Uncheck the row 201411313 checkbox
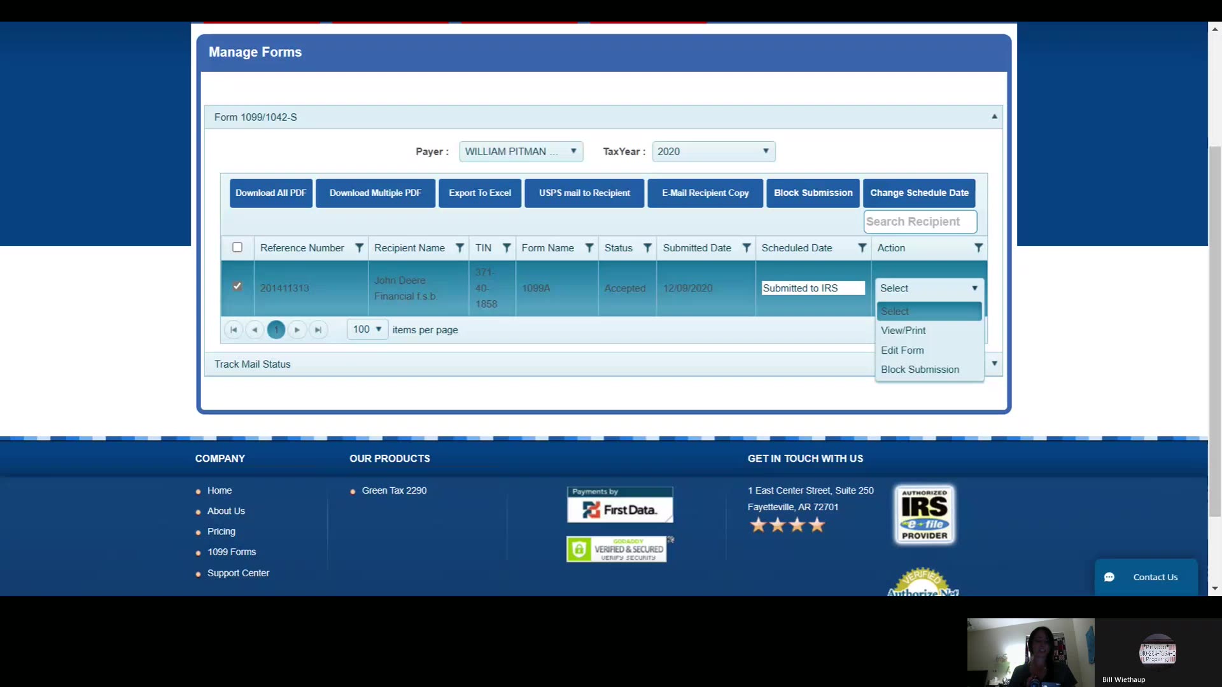This screenshot has width=1222, height=687. (237, 286)
